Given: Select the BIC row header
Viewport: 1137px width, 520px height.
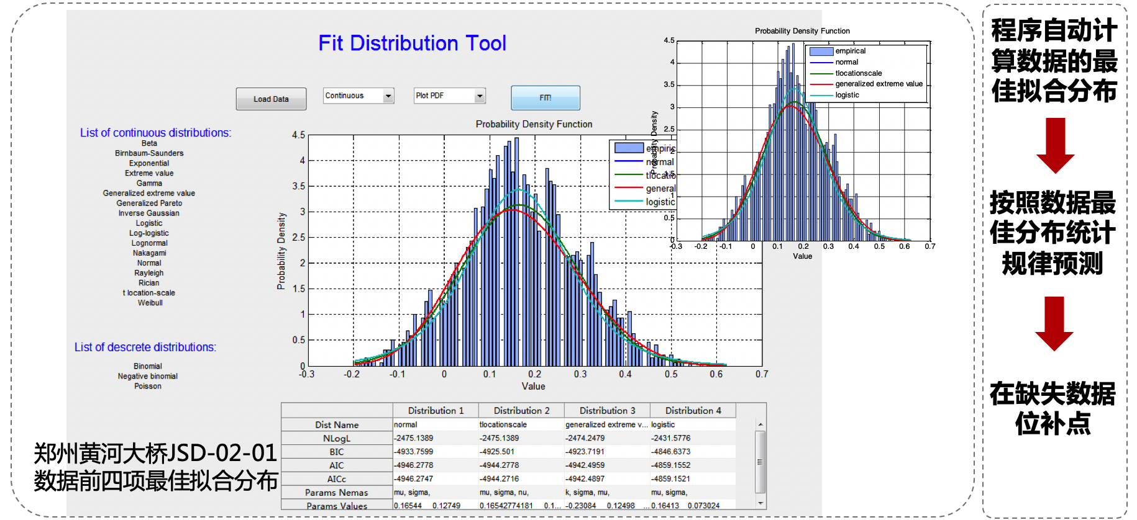Looking at the screenshot, I should (x=337, y=452).
